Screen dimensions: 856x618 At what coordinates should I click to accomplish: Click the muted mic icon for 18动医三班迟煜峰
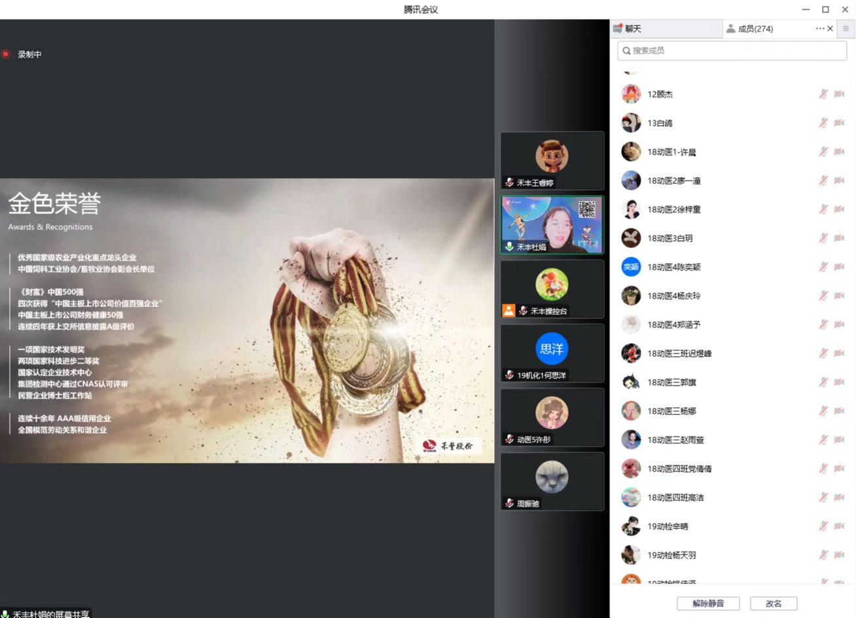click(823, 354)
